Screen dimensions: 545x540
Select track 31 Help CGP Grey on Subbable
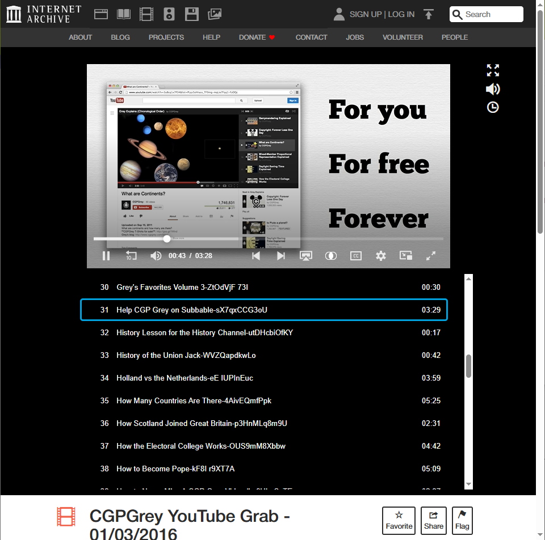pyautogui.click(x=264, y=310)
